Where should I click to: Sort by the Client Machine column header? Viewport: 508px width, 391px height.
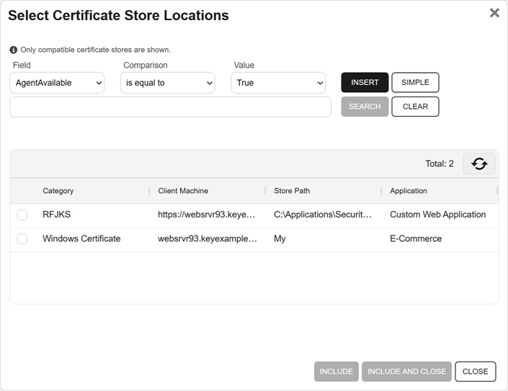click(x=183, y=191)
